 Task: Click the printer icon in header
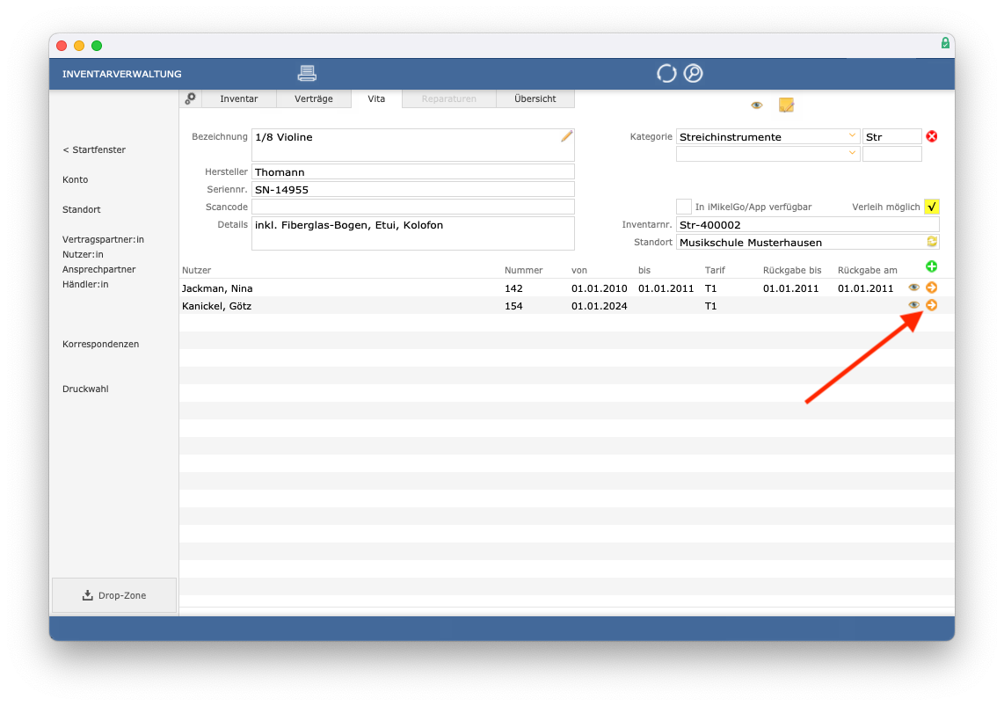point(307,74)
